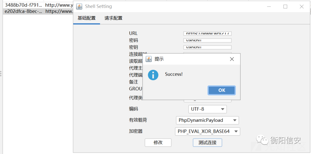Click the 密钥 input field
The height and width of the screenshot is (154, 311).
point(207,47)
